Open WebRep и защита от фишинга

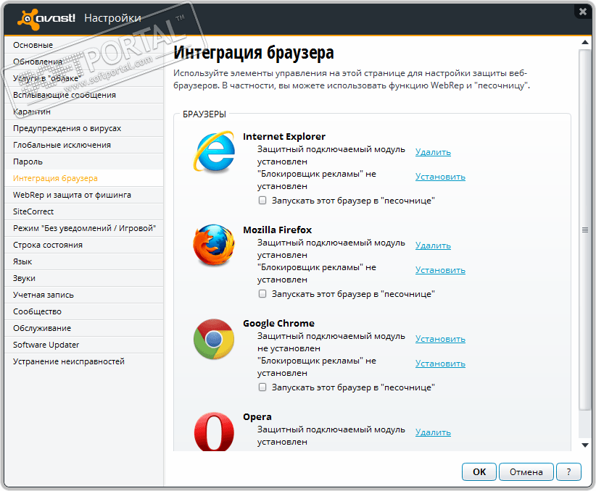coord(84,195)
